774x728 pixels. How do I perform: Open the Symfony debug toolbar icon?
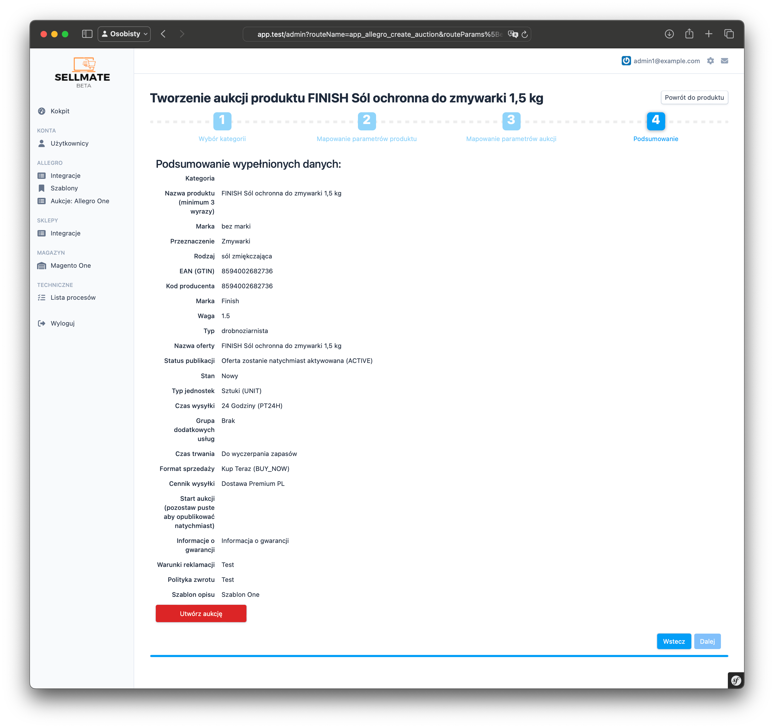tap(735, 680)
